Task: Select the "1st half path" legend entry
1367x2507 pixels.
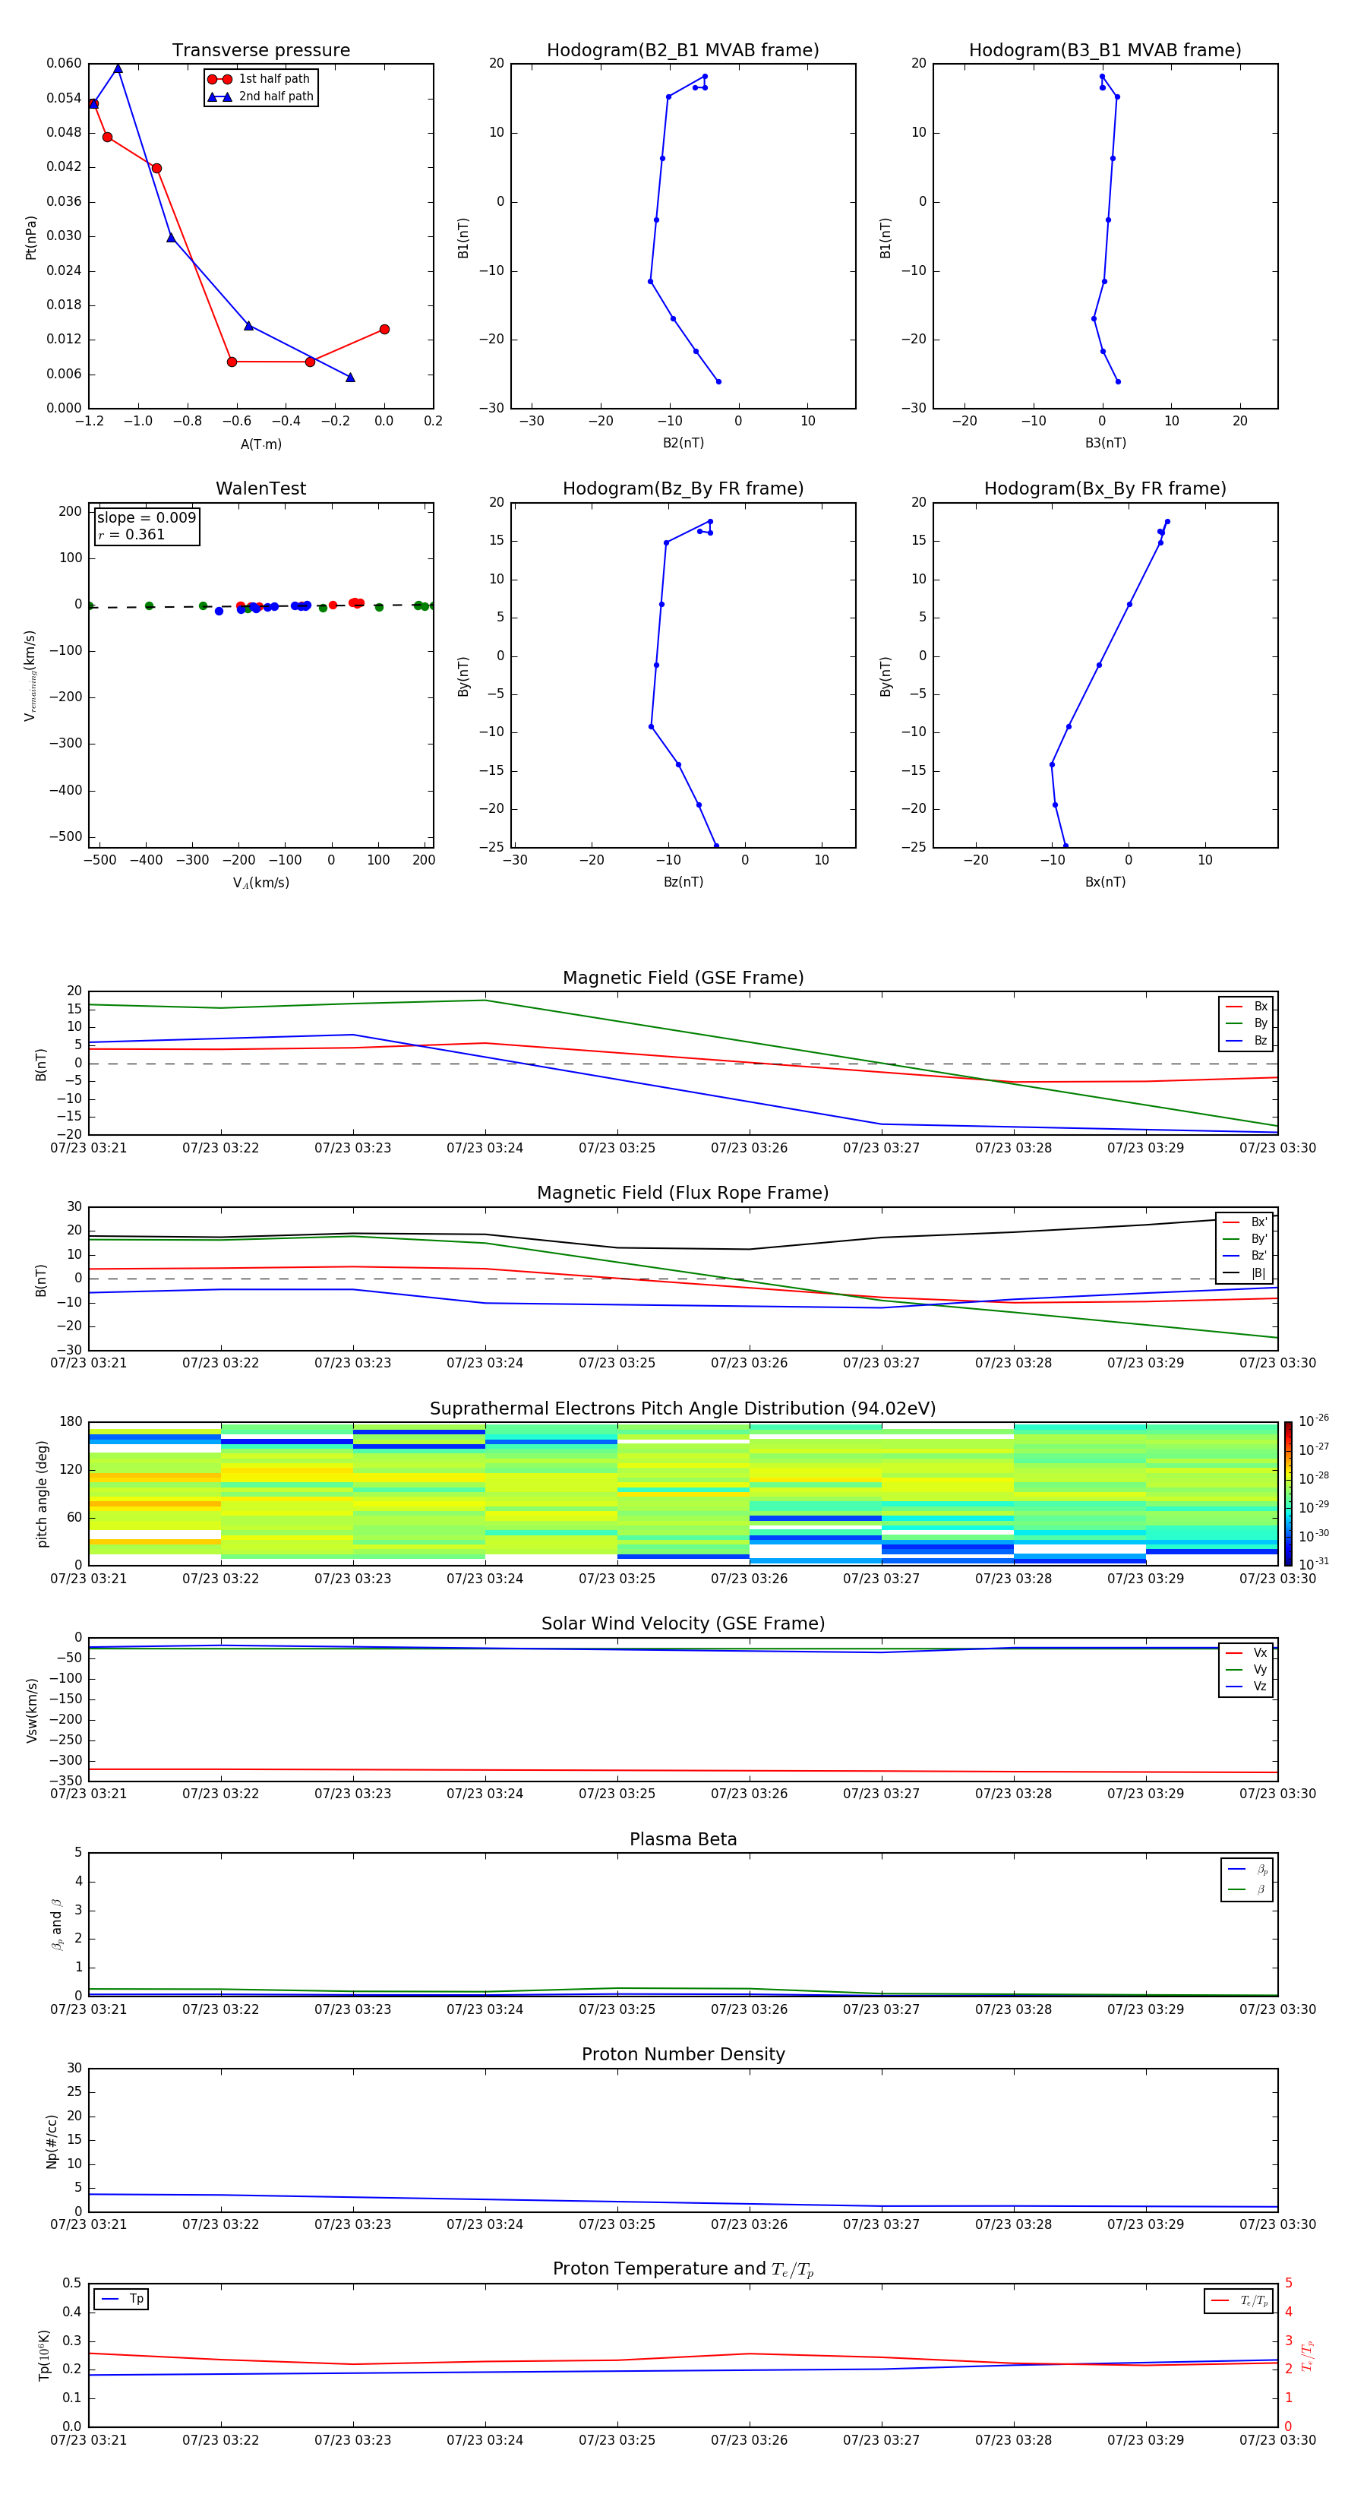Action: (x=260, y=79)
